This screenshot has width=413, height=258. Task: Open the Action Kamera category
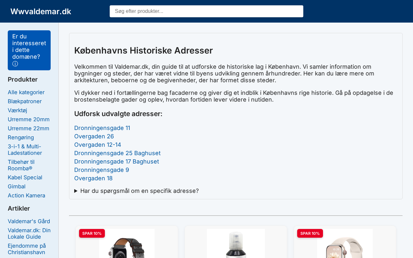pyautogui.click(x=26, y=195)
